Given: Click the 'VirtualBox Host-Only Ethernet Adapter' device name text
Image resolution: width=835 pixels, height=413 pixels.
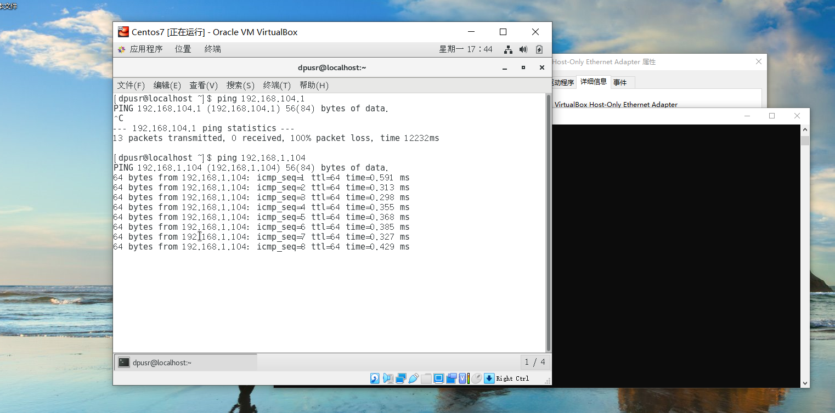Looking at the screenshot, I should point(616,105).
